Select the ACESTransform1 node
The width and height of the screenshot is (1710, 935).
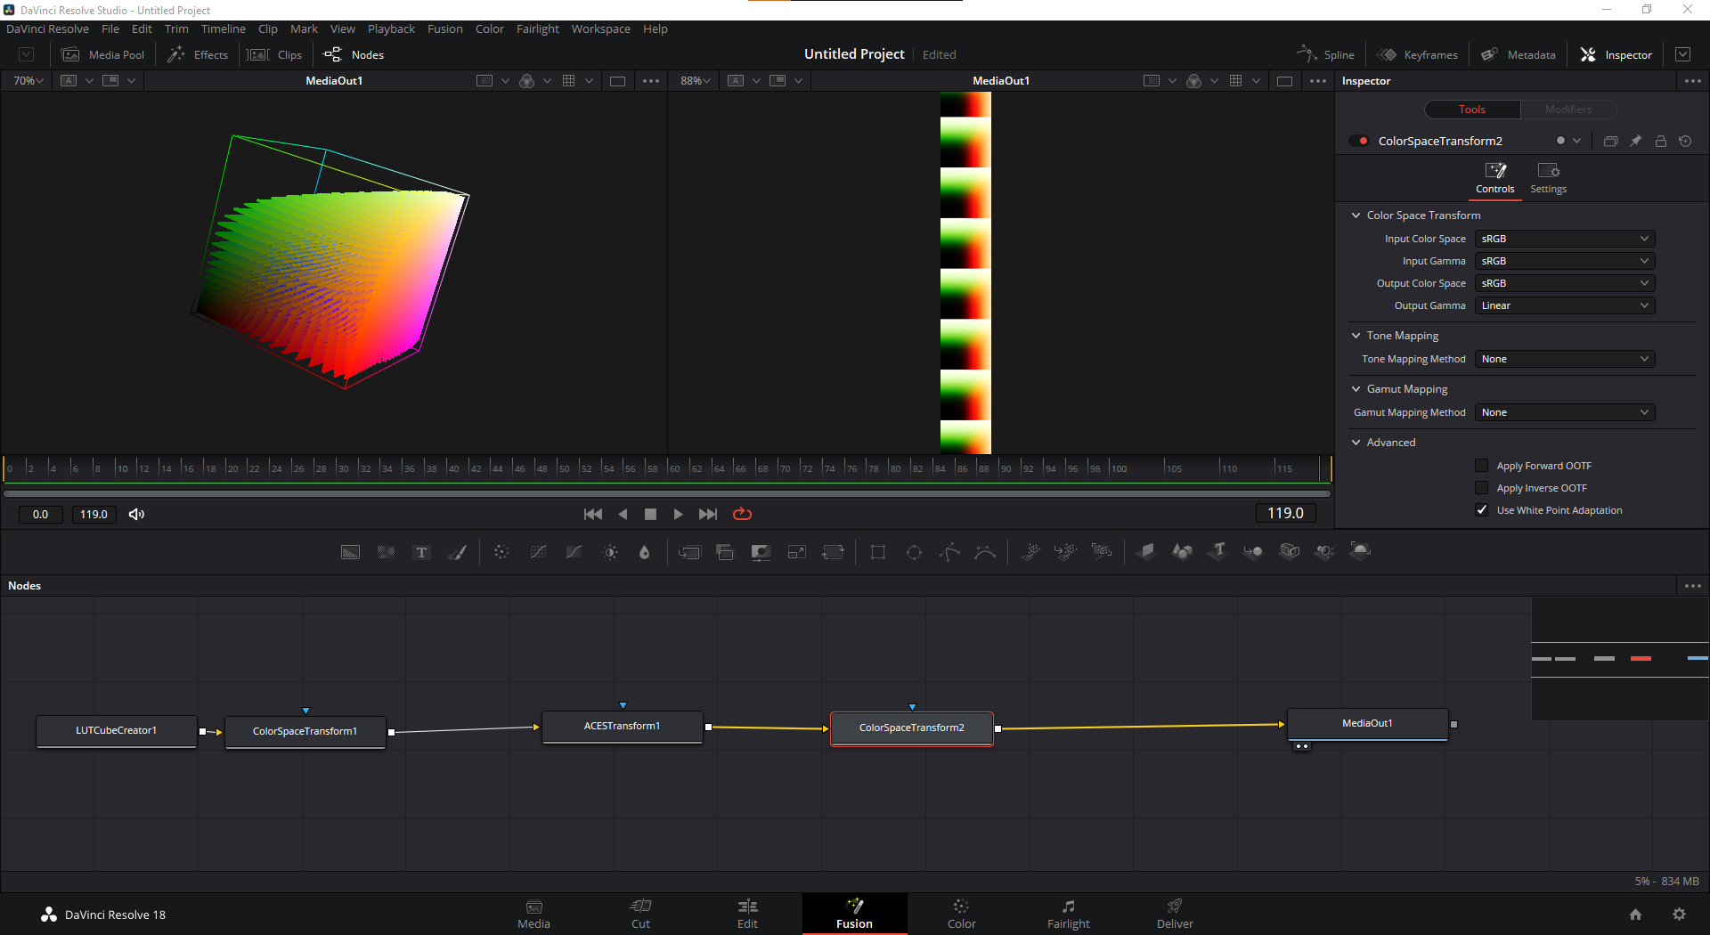(x=622, y=727)
